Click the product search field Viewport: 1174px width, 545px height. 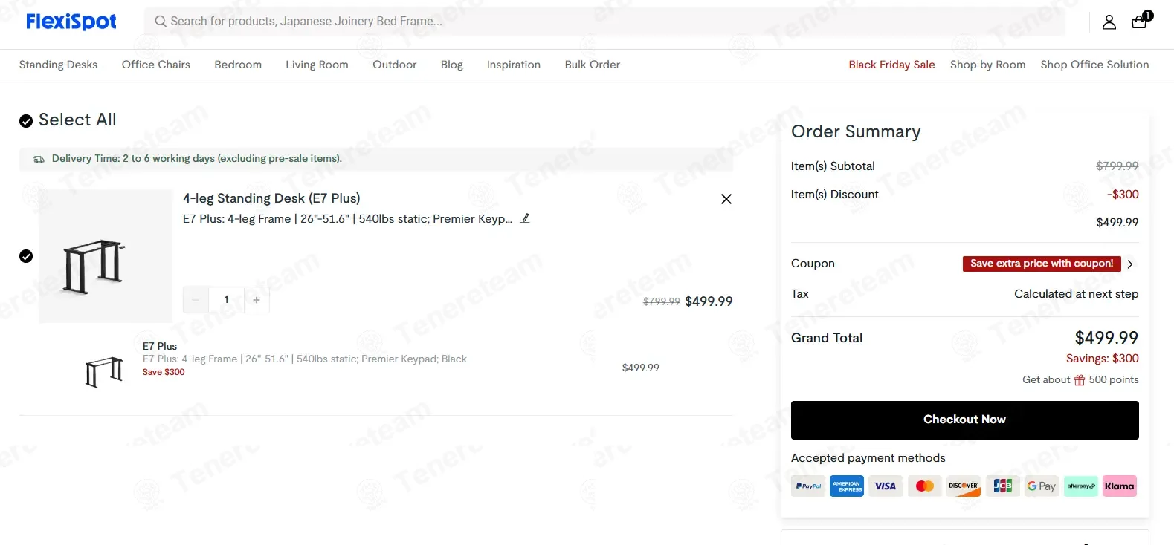(604, 22)
